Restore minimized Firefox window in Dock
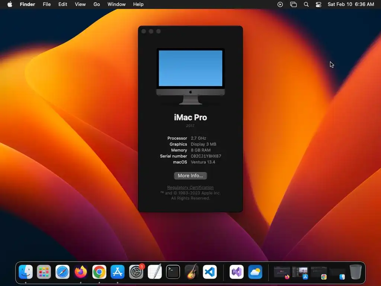This screenshot has height=286, width=381. tap(282, 272)
